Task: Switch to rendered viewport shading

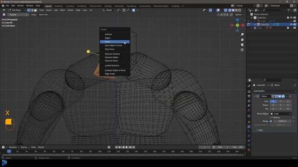Action: click(240, 10)
